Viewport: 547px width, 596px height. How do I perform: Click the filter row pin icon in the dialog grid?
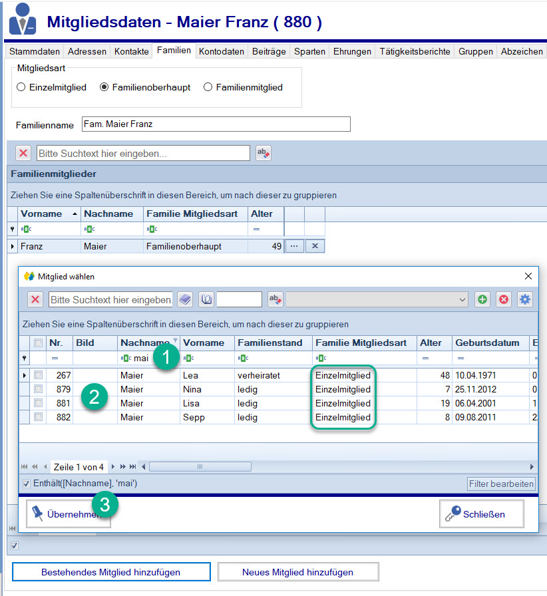[x=25, y=358]
